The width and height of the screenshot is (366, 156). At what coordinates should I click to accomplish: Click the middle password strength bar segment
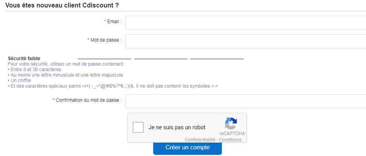[161, 59]
